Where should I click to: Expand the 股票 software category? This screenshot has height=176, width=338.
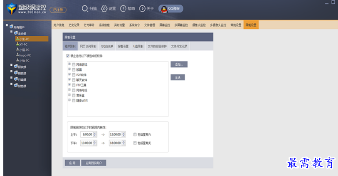coord(69,69)
